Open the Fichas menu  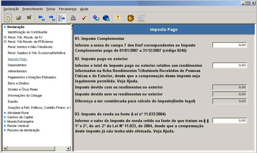coord(51,9)
